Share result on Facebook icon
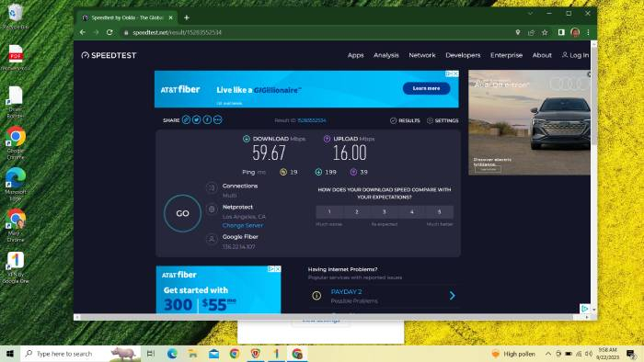 pos(207,119)
